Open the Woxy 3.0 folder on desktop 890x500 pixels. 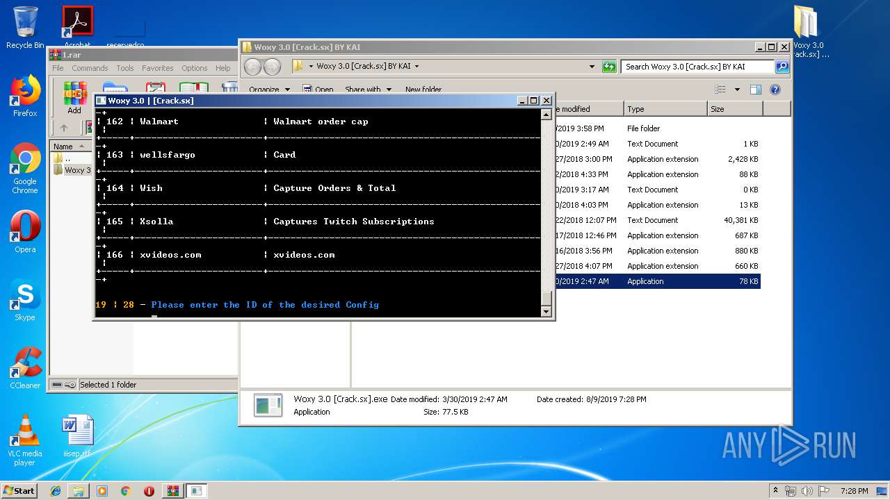pyautogui.click(x=807, y=31)
